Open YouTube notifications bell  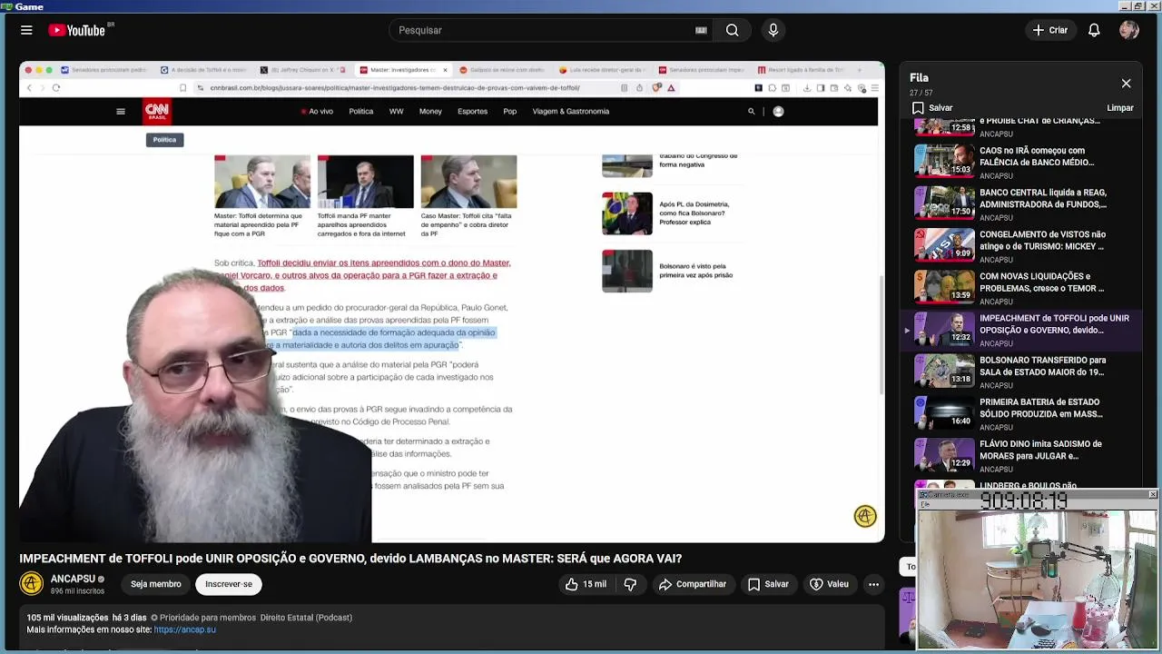click(1094, 30)
